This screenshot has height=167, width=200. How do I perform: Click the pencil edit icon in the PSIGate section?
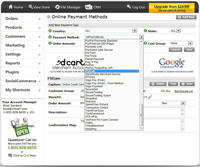(150, 97)
